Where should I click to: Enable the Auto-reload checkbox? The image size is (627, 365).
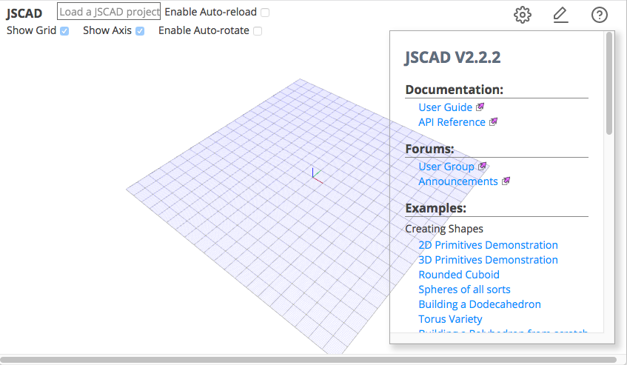265,13
